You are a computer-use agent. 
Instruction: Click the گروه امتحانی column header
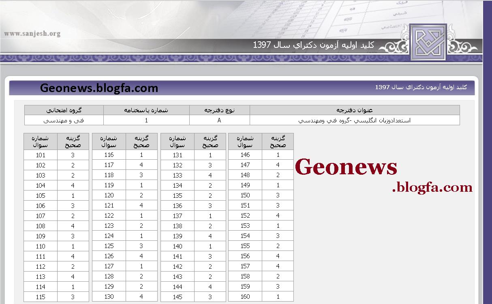[x=64, y=110]
